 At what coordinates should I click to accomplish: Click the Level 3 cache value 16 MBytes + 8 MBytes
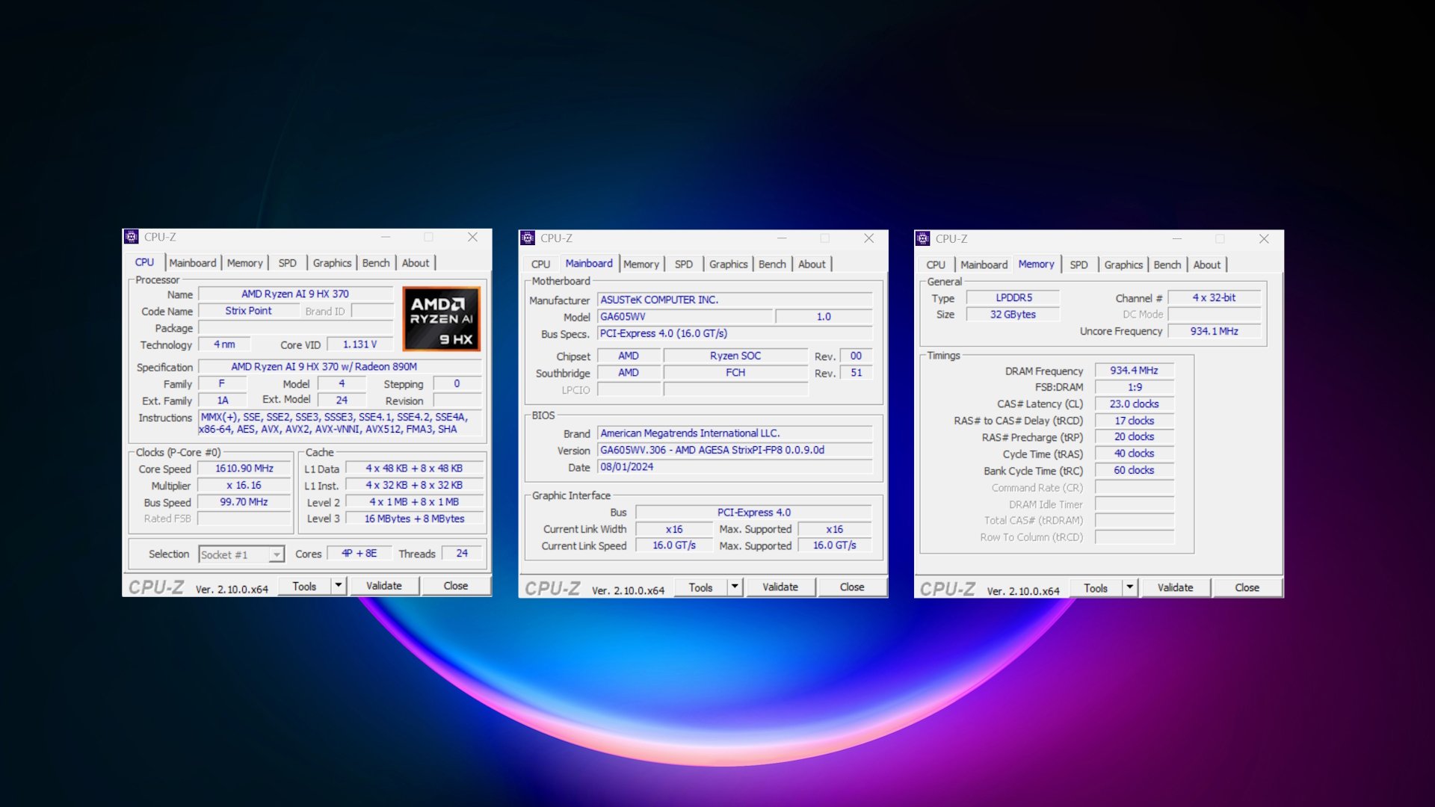414,519
